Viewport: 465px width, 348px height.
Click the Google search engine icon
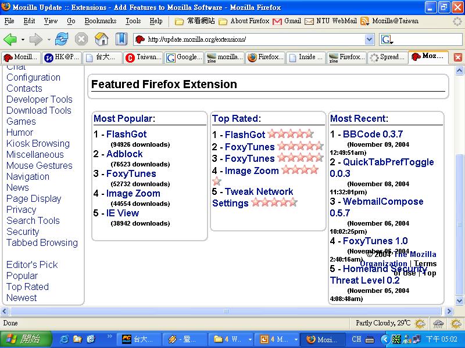coord(387,39)
